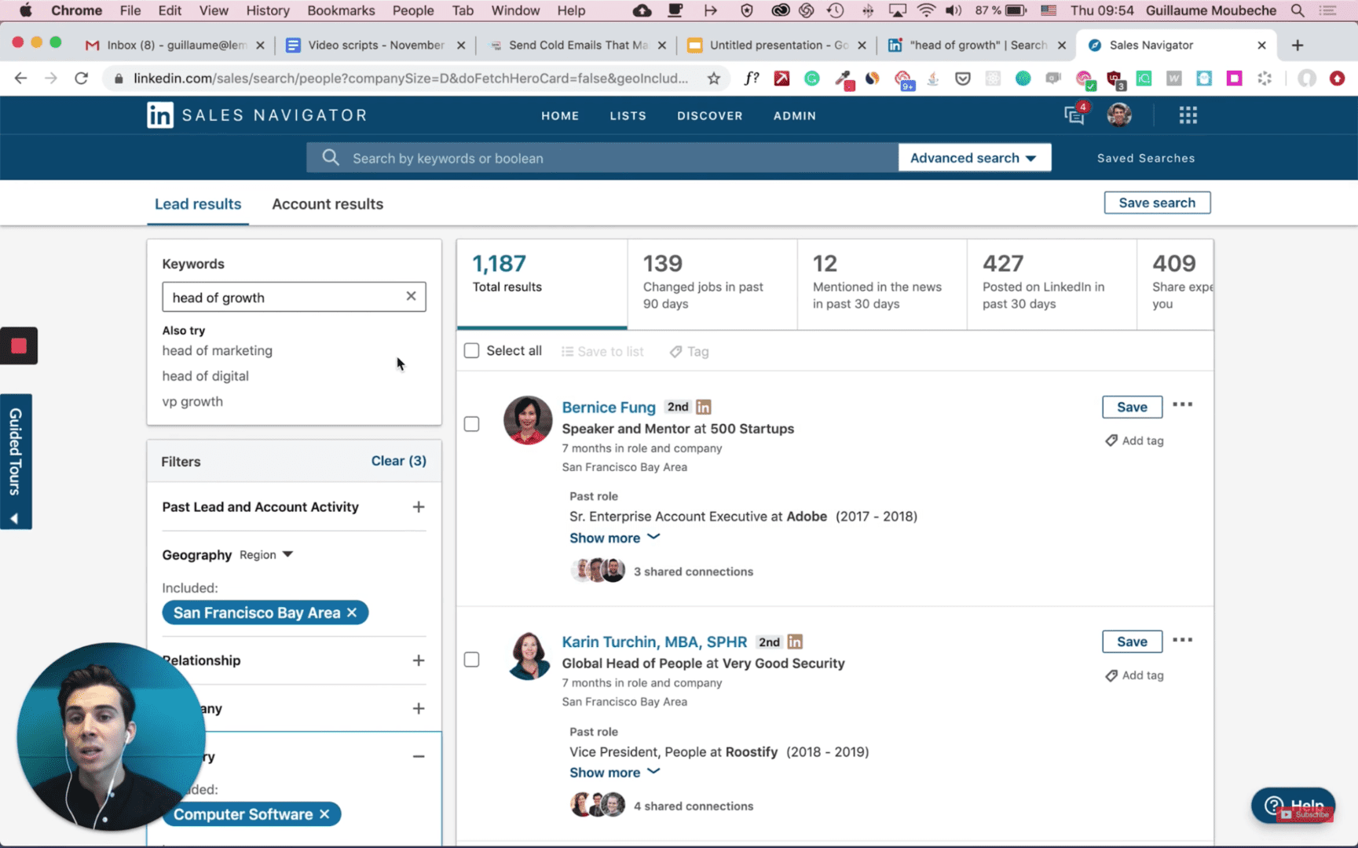This screenshot has height=848, width=1358.
Task: Open the Region dropdown under Geography
Action: (266, 554)
